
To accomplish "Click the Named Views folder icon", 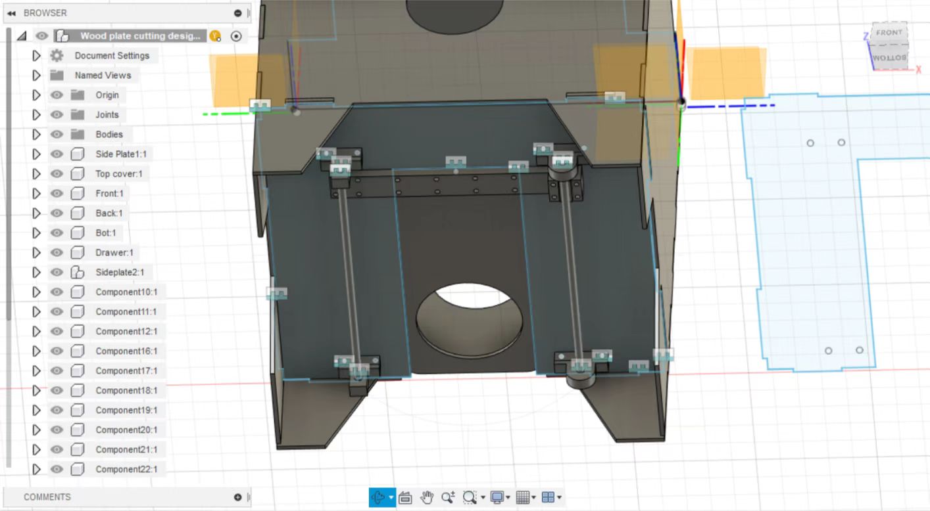I will pos(57,75).
